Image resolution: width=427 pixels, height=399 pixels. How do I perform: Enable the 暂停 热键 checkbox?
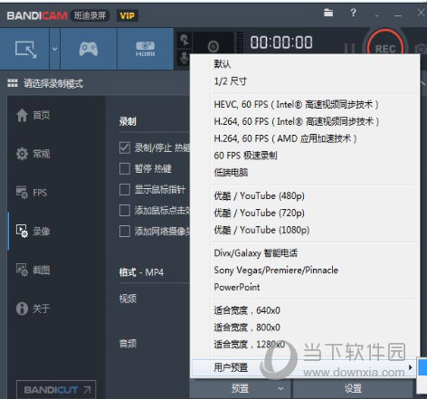tap(125, 168)
